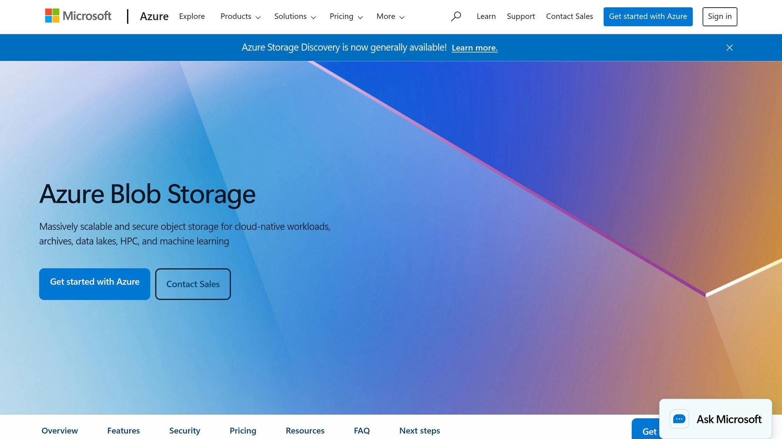Screen dimensions: 782x439
Task: Switch to the Security section tab
Action: (185, 431)
